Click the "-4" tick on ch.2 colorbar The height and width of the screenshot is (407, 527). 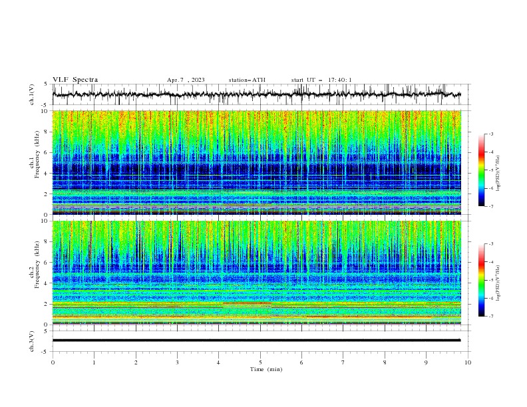click(490, 262)
